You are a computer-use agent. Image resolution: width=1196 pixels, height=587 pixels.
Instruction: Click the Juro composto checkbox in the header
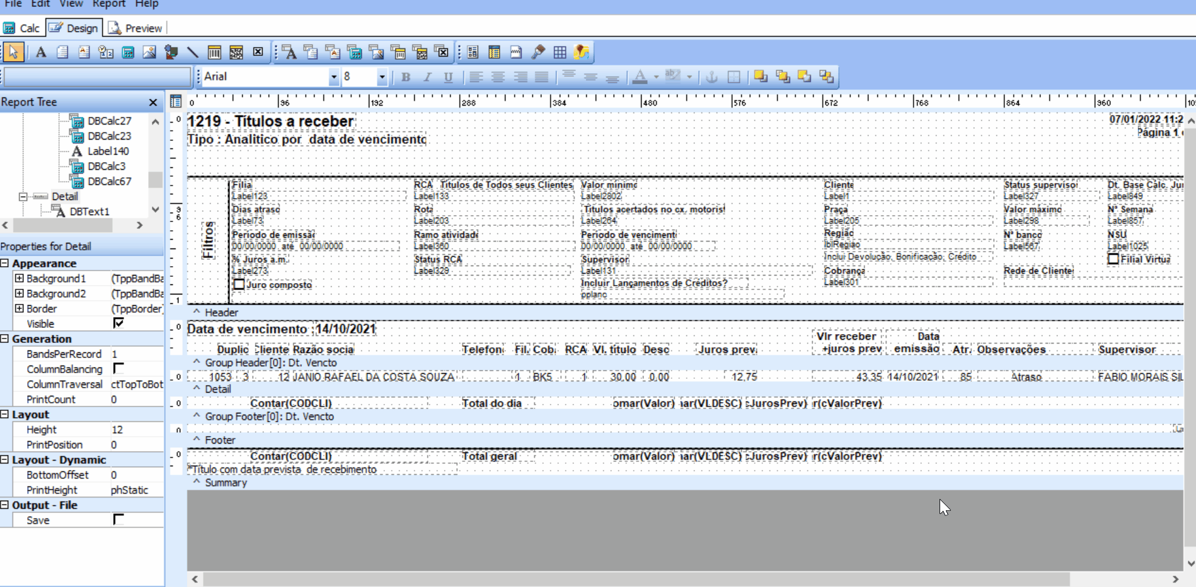click(239, 284)
